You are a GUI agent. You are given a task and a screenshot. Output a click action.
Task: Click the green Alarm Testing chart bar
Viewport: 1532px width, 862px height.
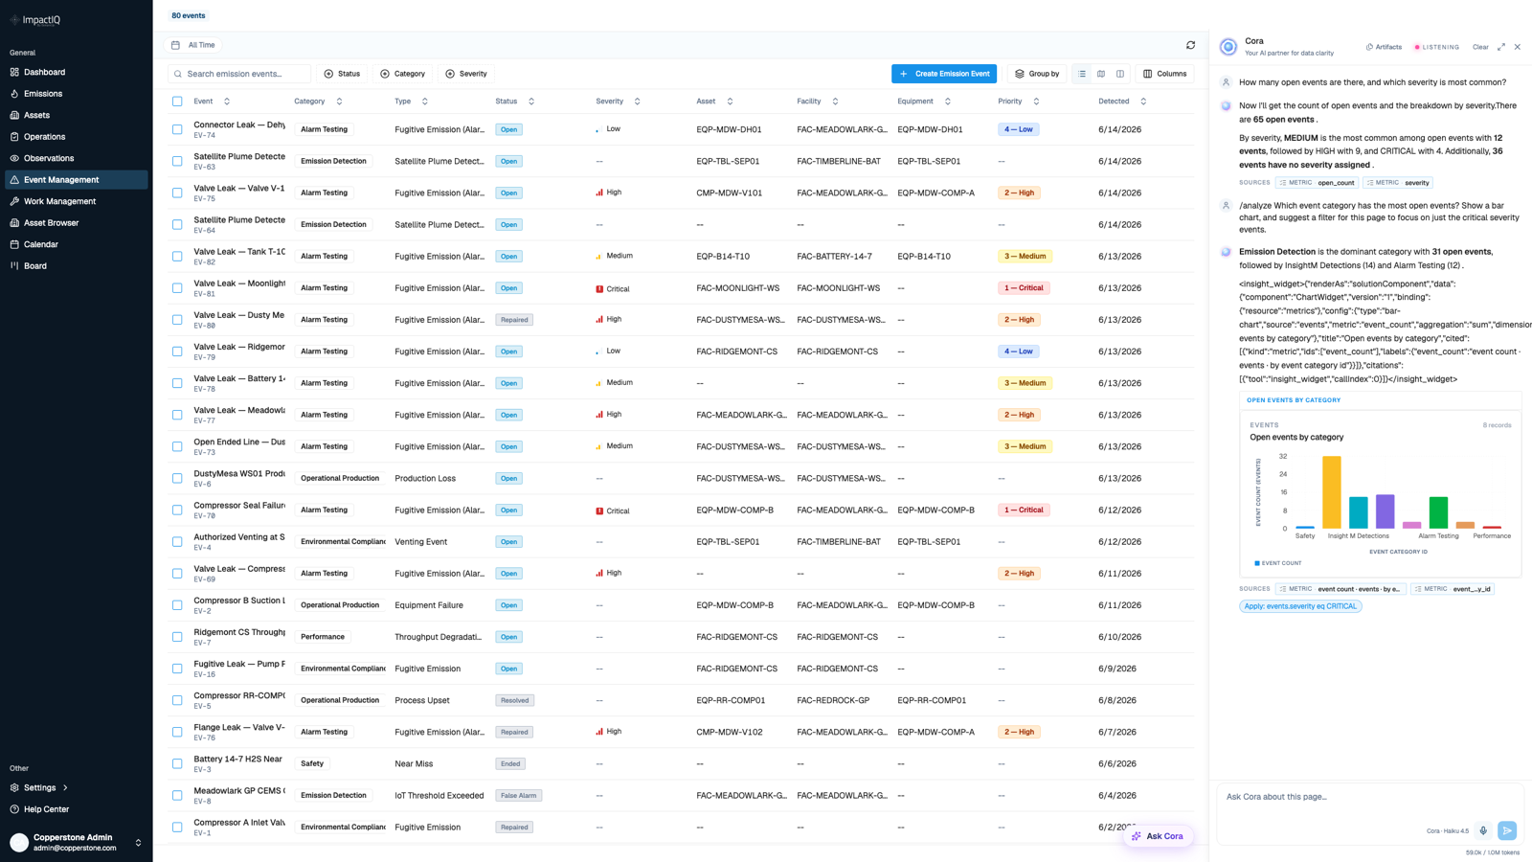tap(1438, 512)
